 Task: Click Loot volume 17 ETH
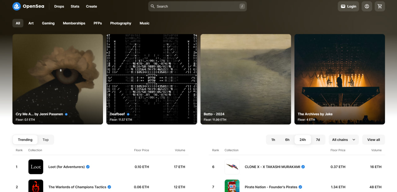click(x=180, y=167)
